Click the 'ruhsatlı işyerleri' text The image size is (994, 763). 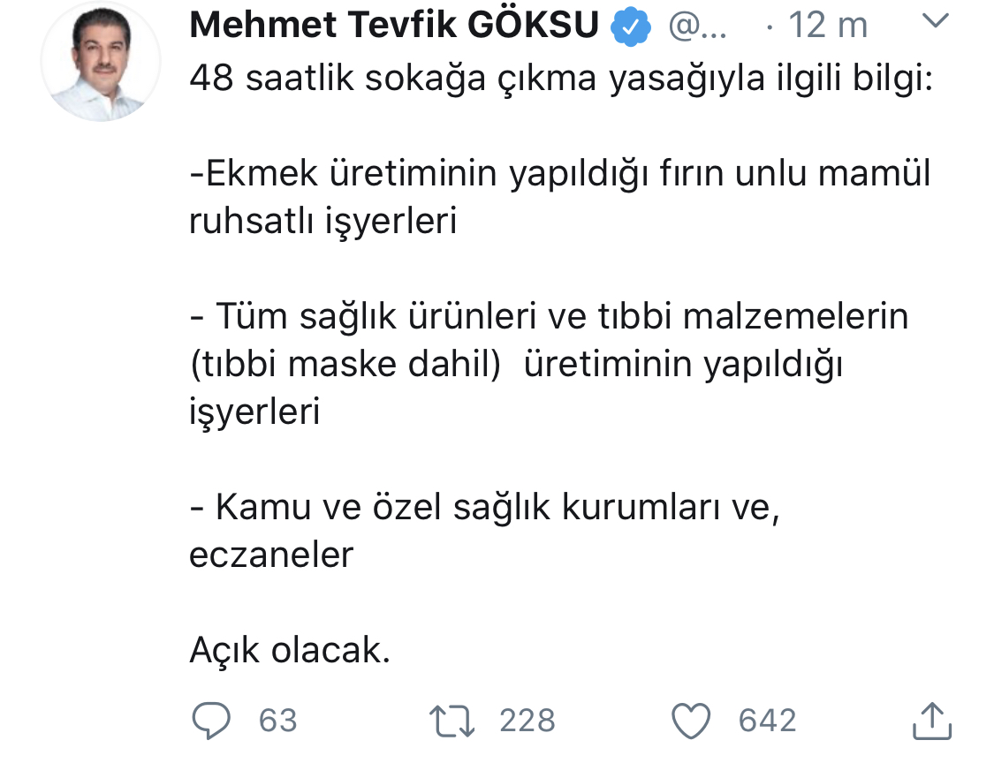(322, 223)
